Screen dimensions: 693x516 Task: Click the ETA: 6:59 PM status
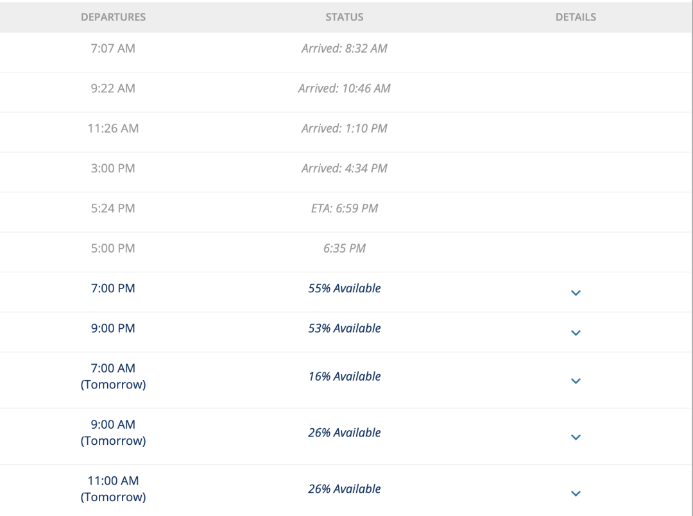point(345,208)
